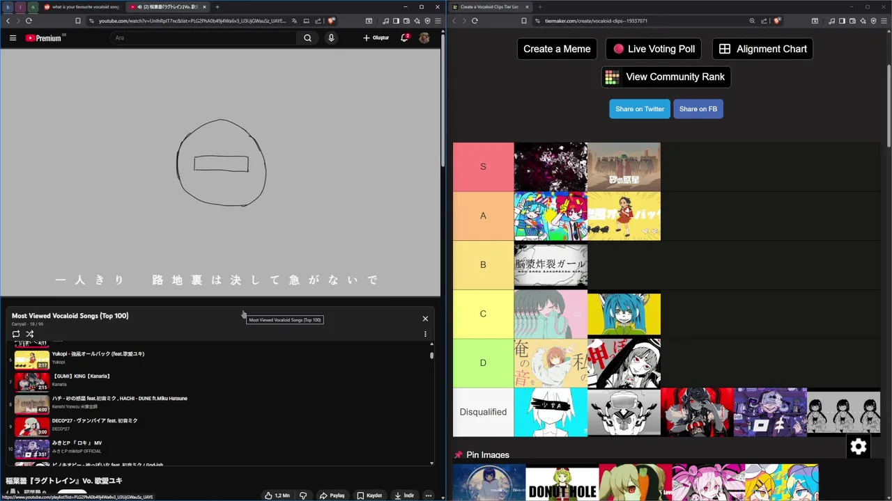Click the Disqualified tier label
The height and width of the screenshot is (501, 892).
click(x=483, y=412)
